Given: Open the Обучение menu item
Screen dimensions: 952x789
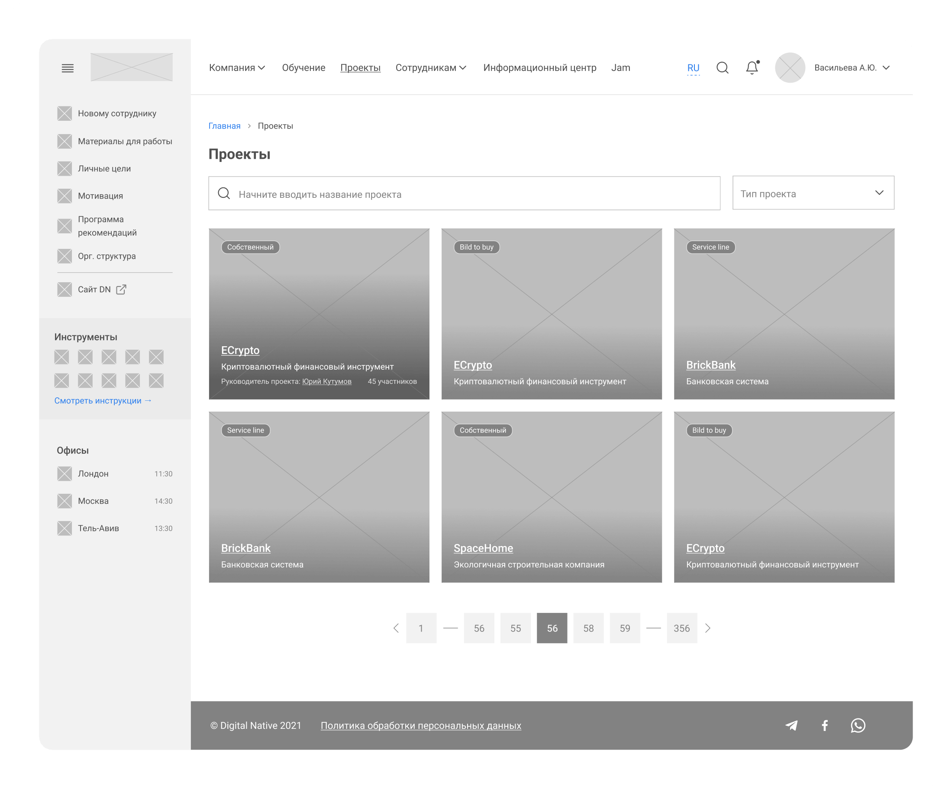Looking at the screenshot, I should pos(303,68).
